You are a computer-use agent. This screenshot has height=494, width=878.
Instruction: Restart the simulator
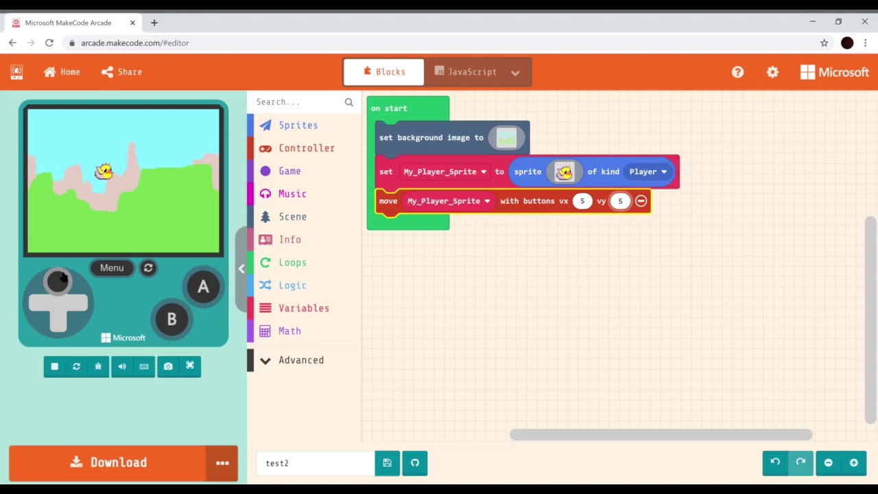pyautogui.click(x=76, y=366)
